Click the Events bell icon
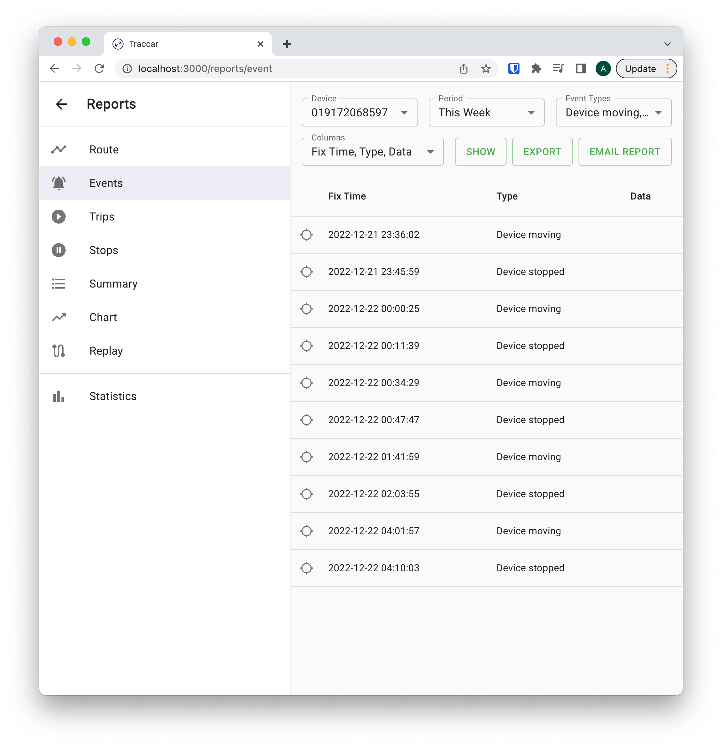722x747 pixels. 59,183
